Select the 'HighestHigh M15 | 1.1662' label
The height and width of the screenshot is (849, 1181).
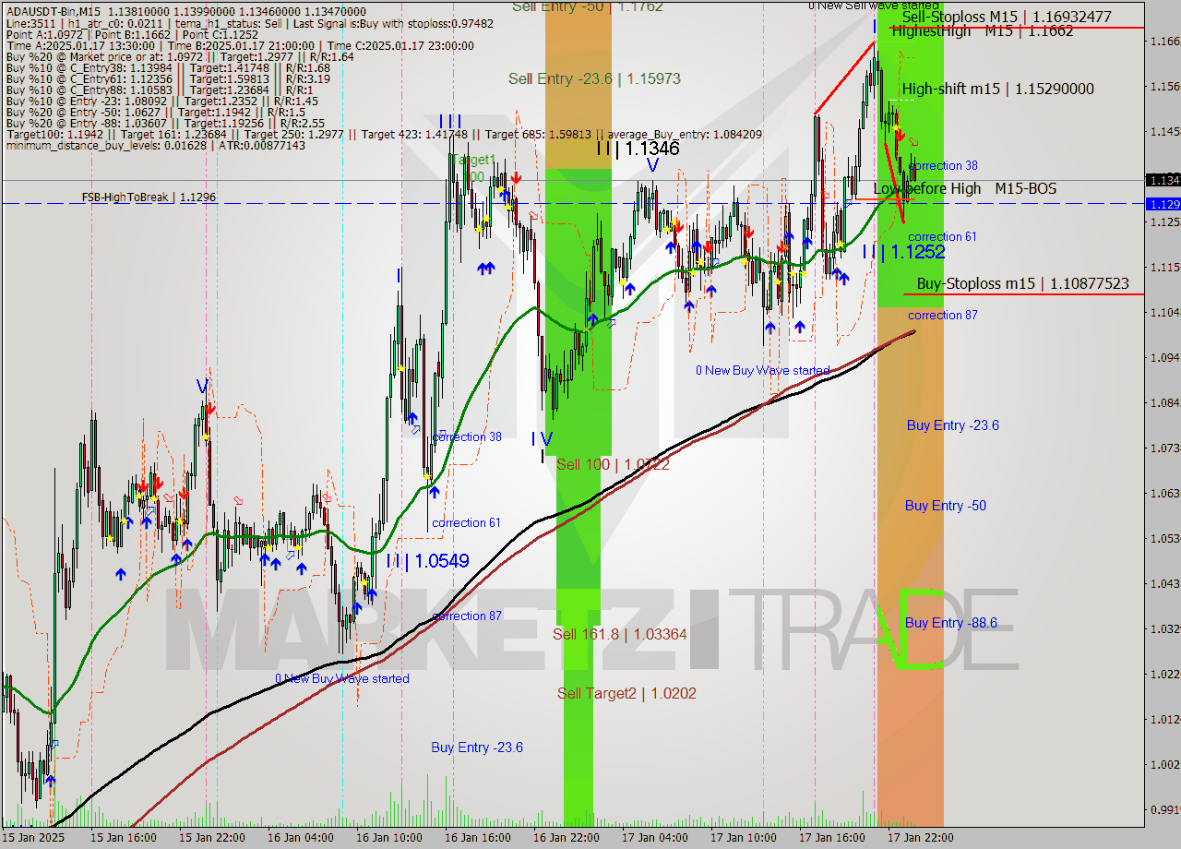click(x=983, y=31)
